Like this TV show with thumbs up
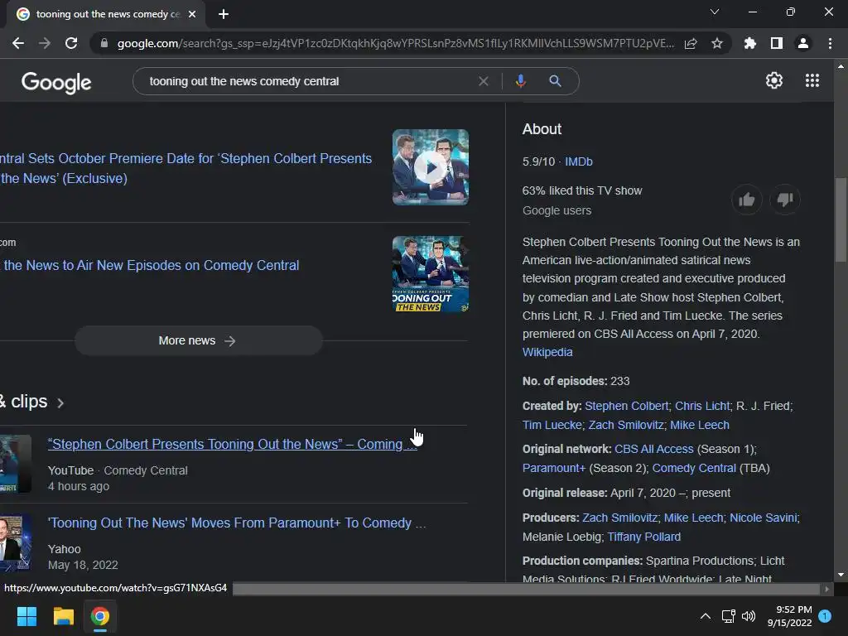 pos(746,200)
